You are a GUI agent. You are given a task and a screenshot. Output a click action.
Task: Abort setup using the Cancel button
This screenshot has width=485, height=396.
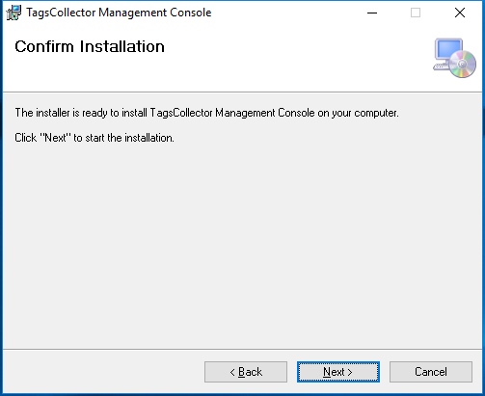[x=431, y=372]
